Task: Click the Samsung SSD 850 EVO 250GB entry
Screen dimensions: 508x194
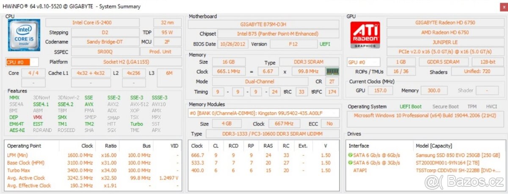Action: pos(458,155)
